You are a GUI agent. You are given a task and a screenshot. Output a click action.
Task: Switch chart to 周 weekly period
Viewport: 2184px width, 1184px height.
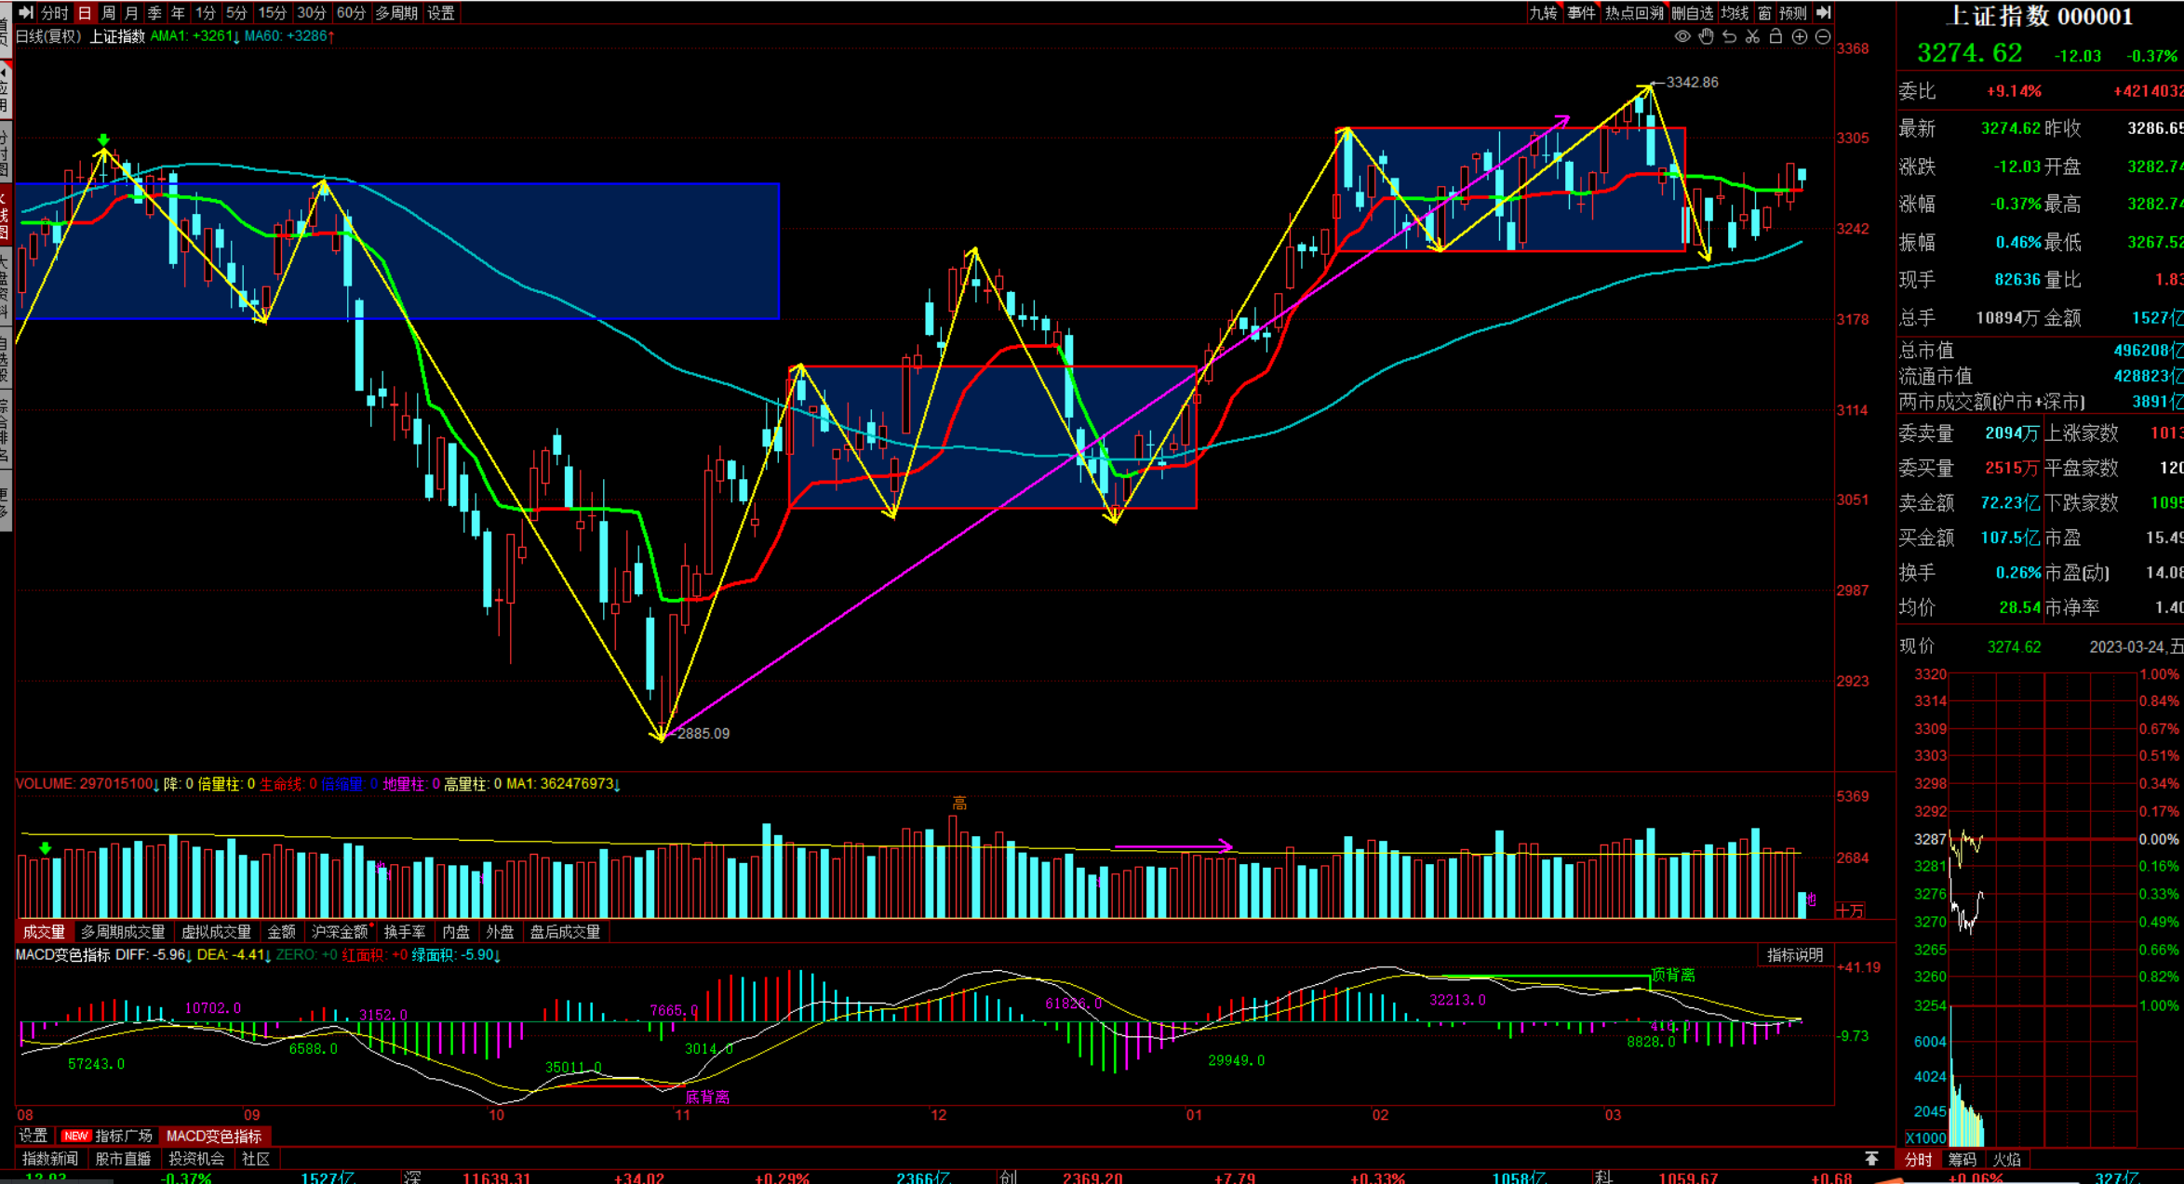[109, 12]
